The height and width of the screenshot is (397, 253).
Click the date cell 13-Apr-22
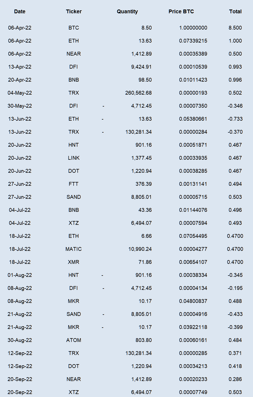click(20, 67)
